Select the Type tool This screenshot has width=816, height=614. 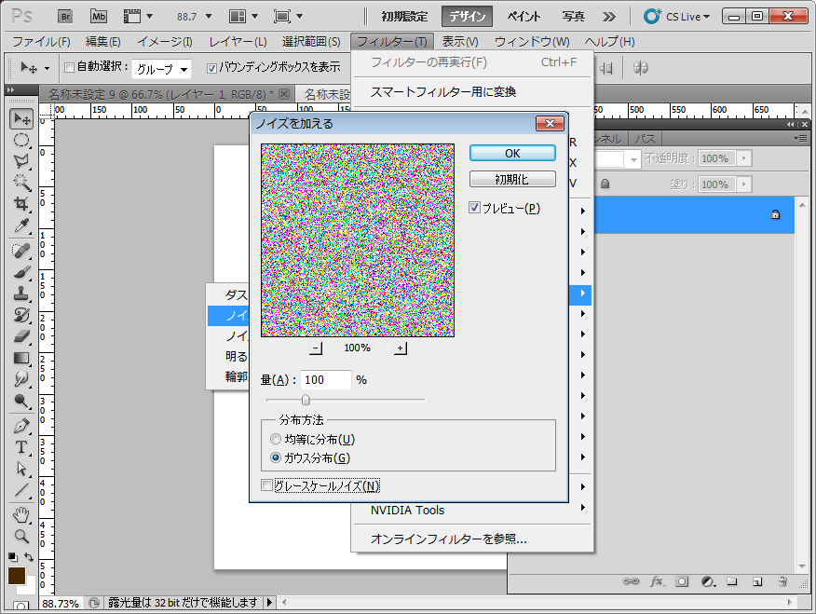pos(21,447)
